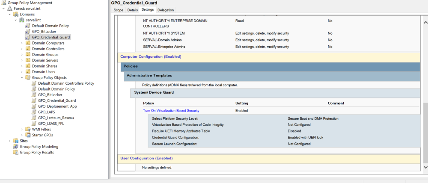Collapse the Forest: serval.int node
428x183 pixels.
click(x=3, y=9)
